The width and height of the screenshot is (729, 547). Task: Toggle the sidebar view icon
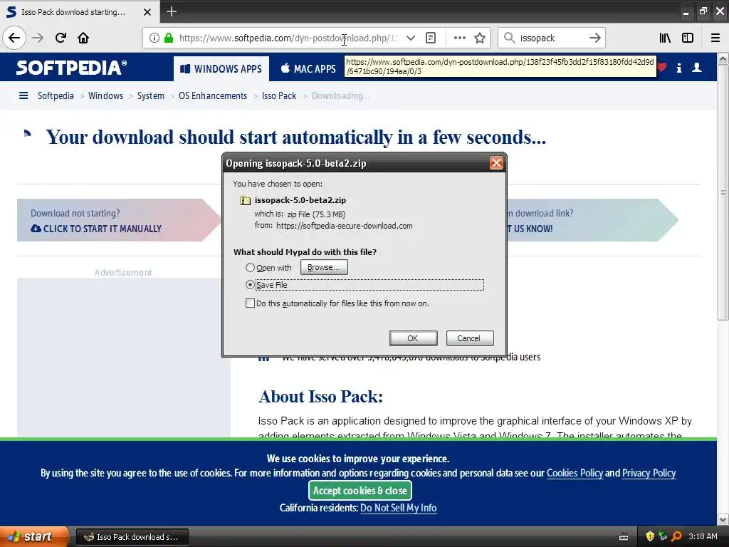coord(688,38)
